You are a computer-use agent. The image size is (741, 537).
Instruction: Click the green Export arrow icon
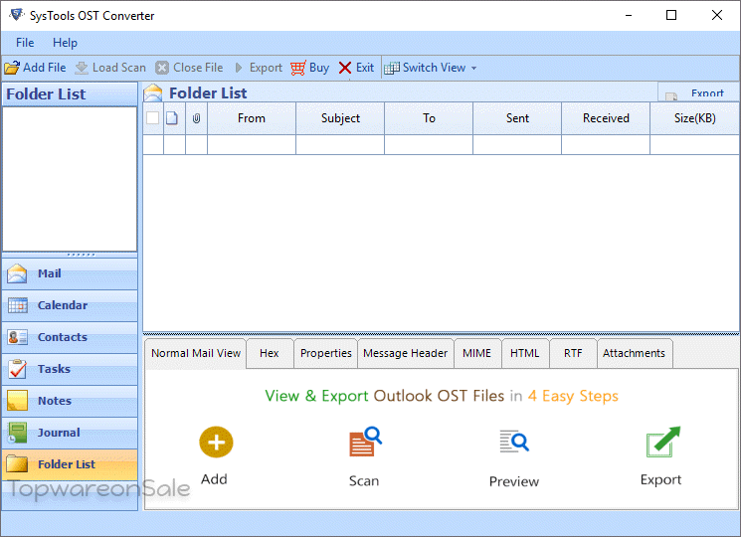click(x=663, y=442)
